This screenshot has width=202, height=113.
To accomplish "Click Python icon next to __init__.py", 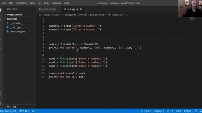I will point(8,27).
